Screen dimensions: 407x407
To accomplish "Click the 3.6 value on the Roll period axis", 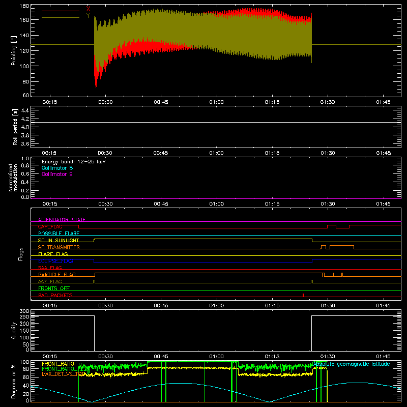I will tap(25, 143).
